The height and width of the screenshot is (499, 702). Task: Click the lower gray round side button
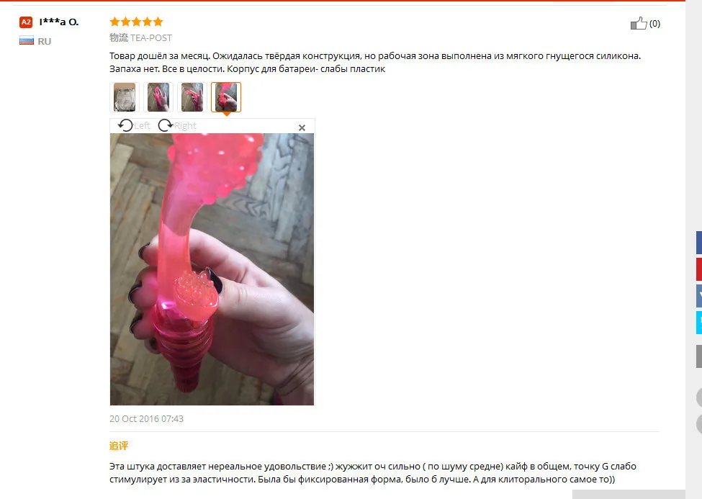click(699, 424)
